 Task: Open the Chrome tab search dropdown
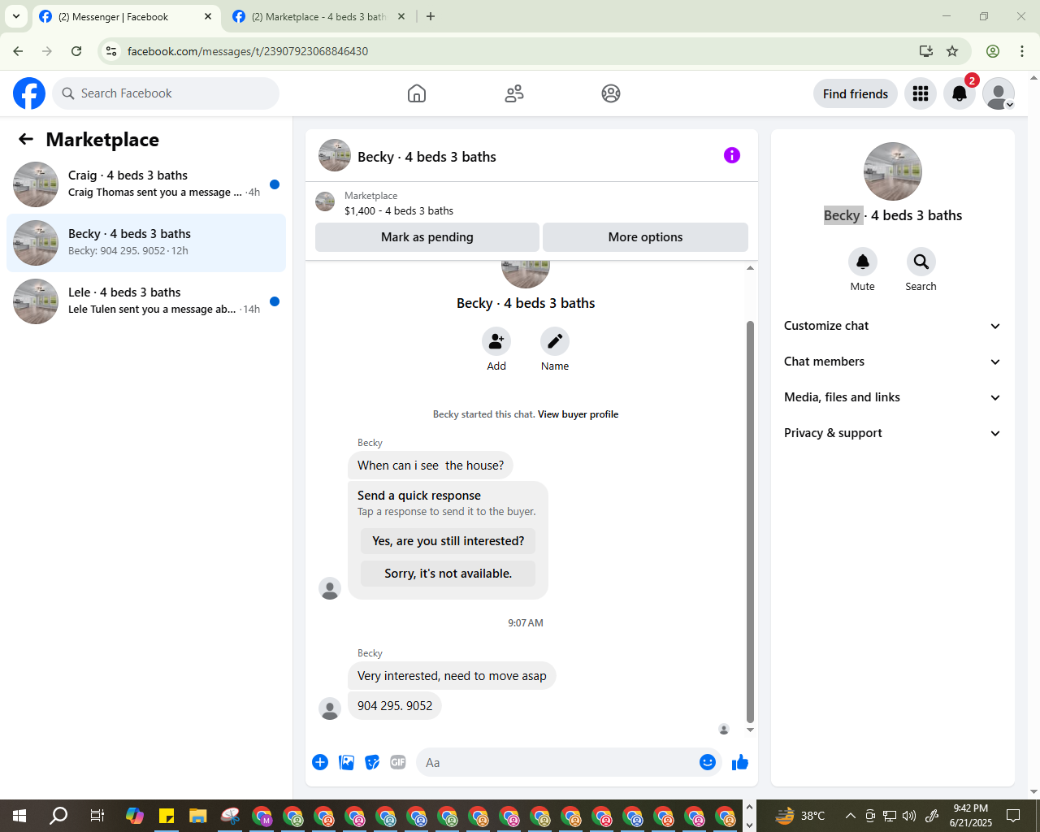coord(15,16)
